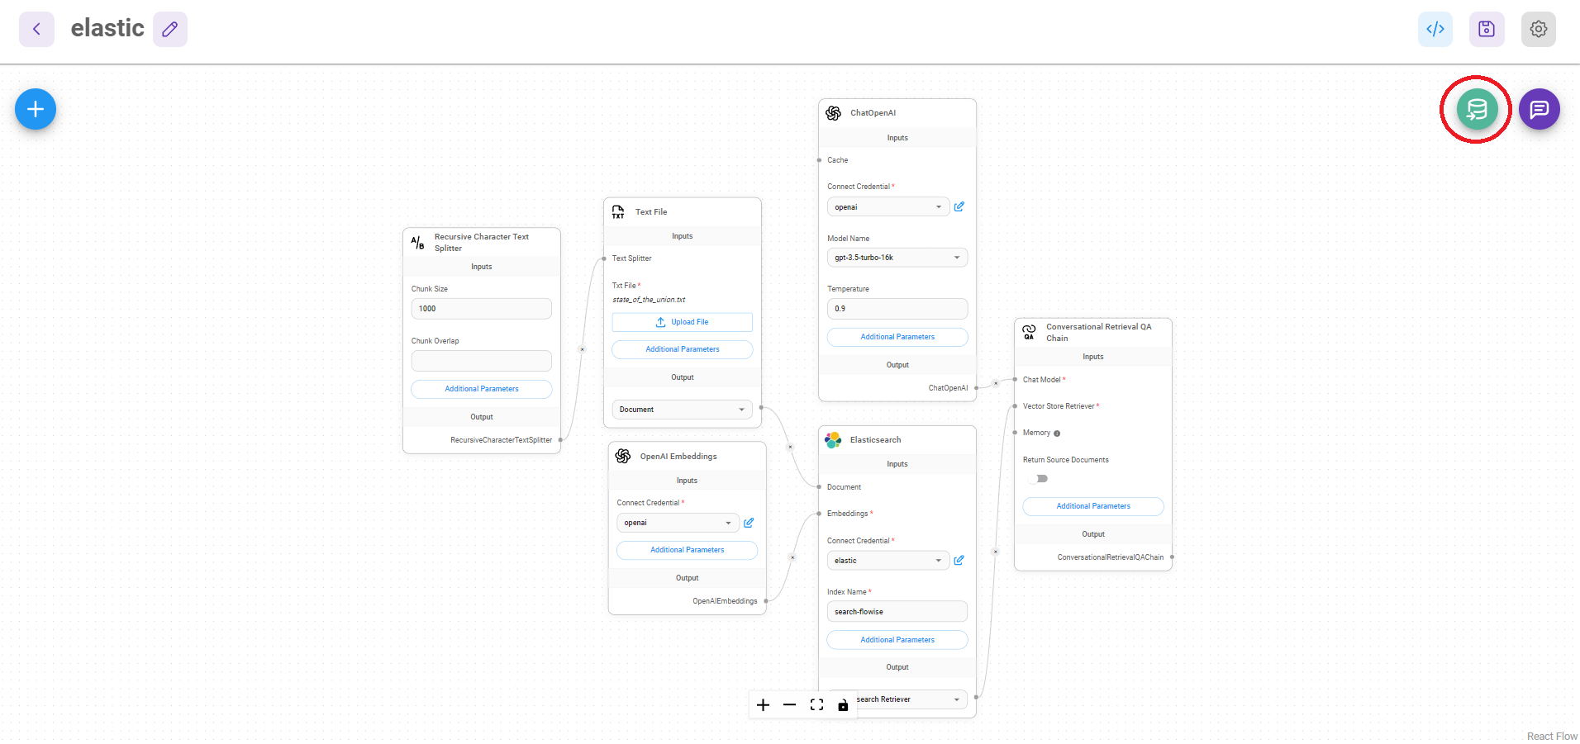Fit the flow view to screen
The height and width of the screenshot is (744, 1580).
816,704
